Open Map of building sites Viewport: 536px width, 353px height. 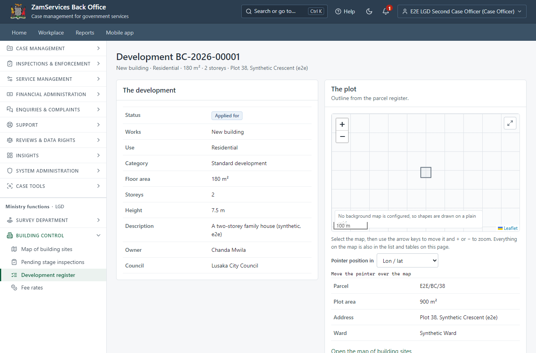[47, 249]
